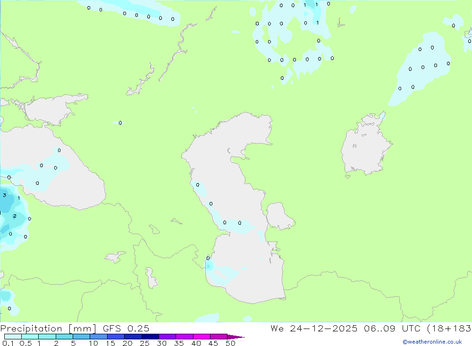The height and width of the screenshot is (346, 472).
Task: Click the 10–15 mm legend color box
Action: pos(99,337)
